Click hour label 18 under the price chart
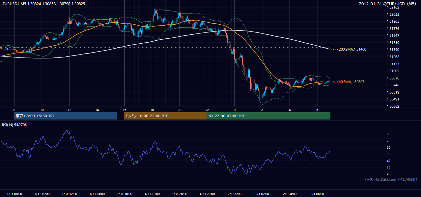 (x=152, y=110)
